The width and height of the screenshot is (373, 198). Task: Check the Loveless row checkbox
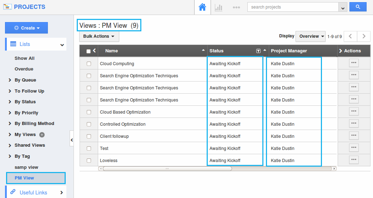[x=89, y=161]
